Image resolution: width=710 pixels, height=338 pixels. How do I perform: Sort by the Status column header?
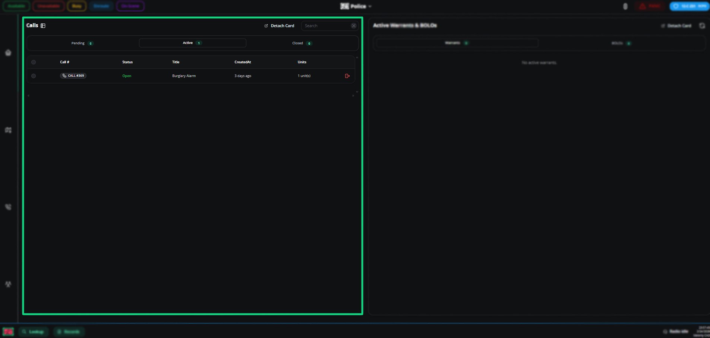click(127, 62)
